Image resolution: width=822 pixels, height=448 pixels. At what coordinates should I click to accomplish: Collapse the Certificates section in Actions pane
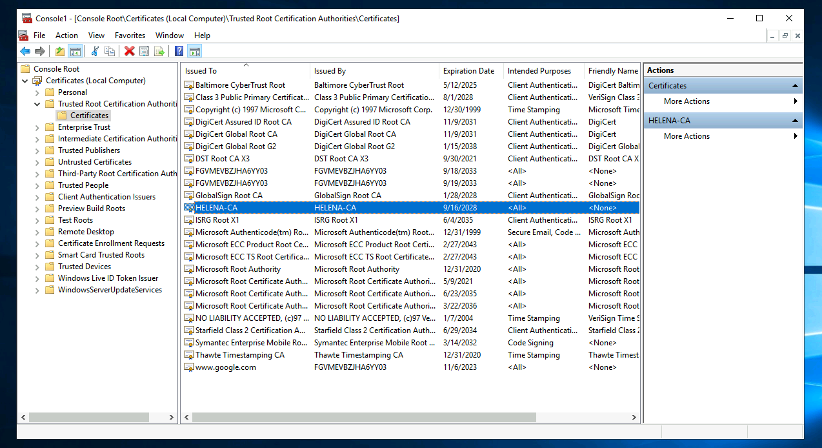(x=796, y=86)
